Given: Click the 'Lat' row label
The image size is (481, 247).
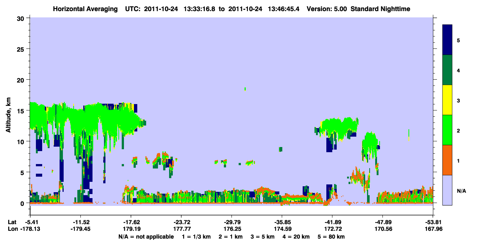Looking at the screenshot, I should click(12, 222).
